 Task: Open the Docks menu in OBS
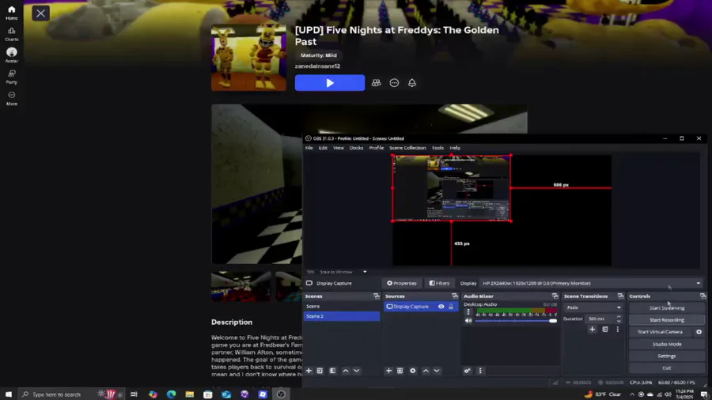(357, 148)
